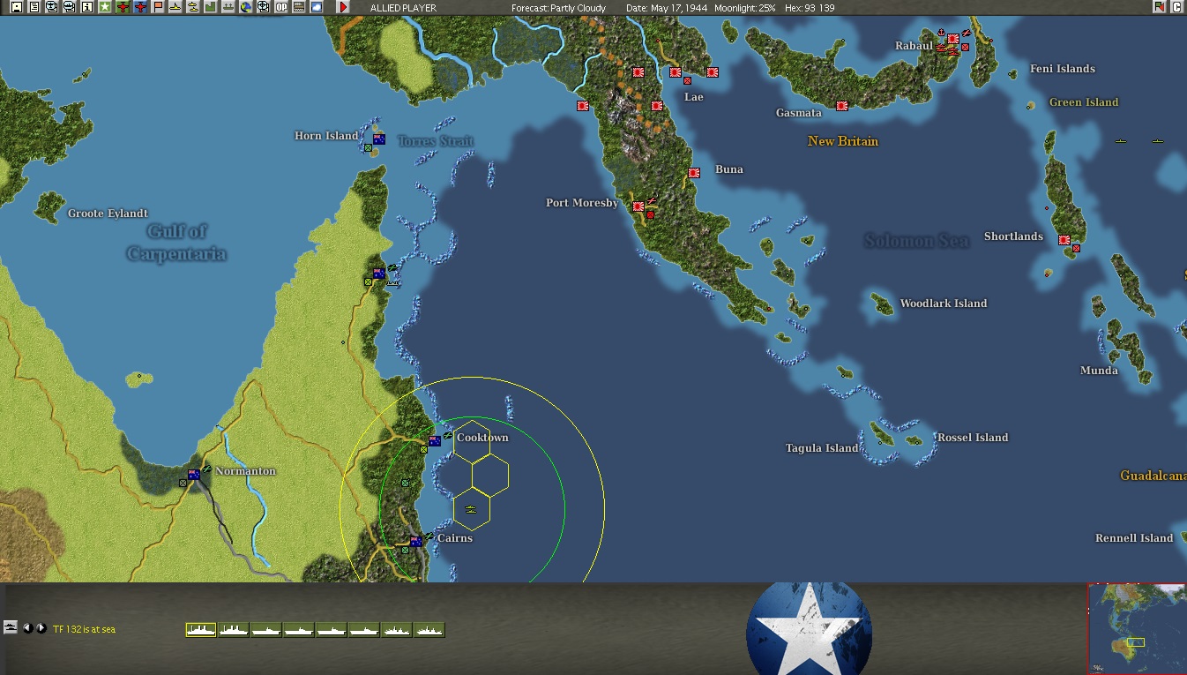The image size is (1187, 675).
Task: Click the cloud weather toolbar icon
Action: 317,7
